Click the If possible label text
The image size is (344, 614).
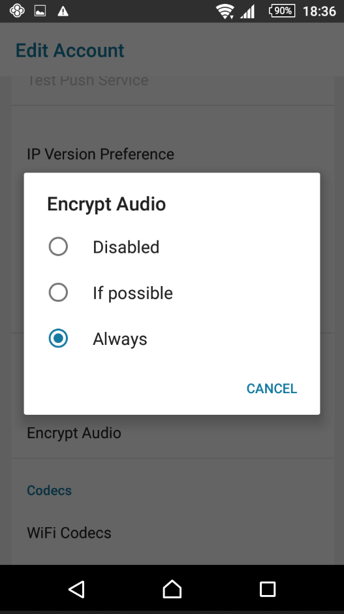[133, 293]
